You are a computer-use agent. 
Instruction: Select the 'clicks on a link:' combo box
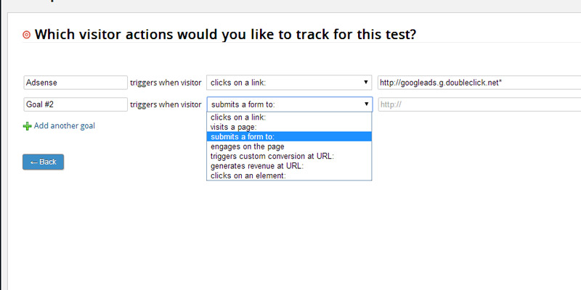click(x=289, y=83)
